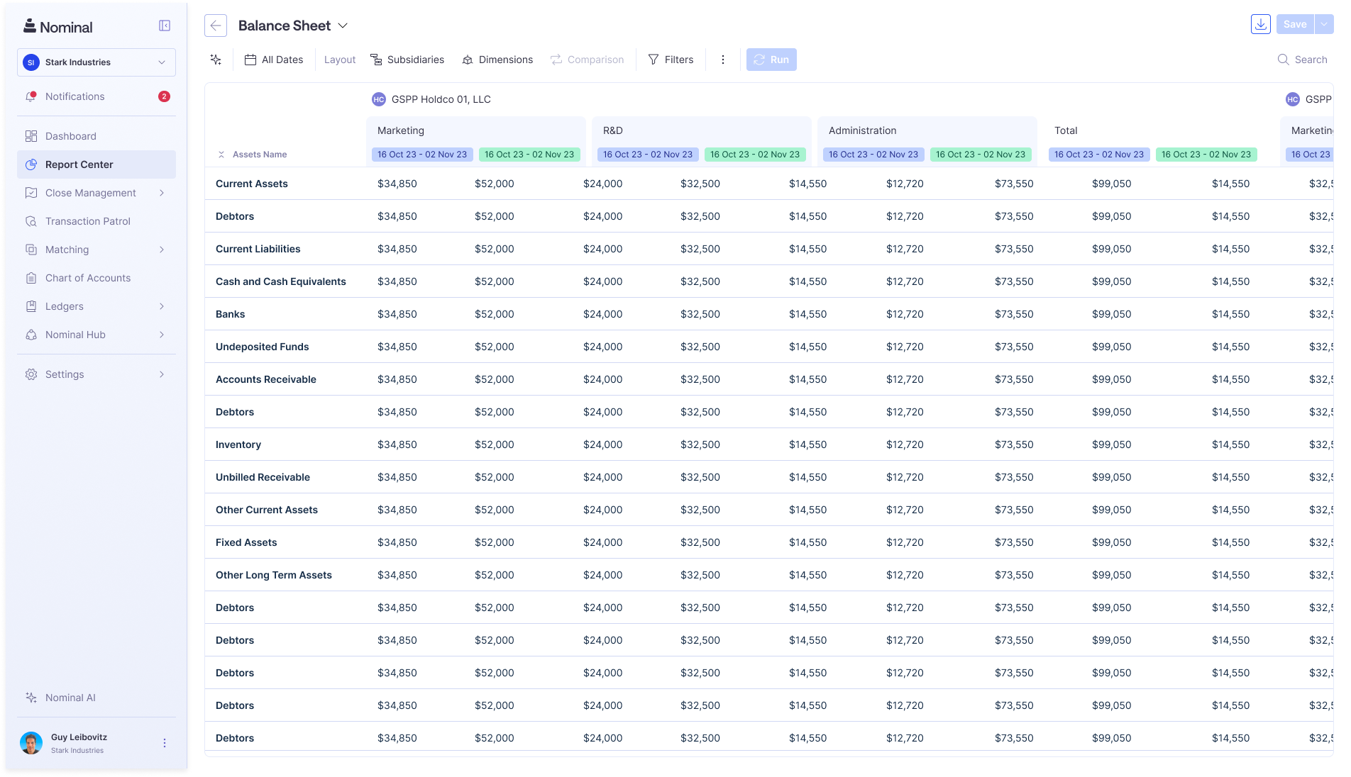This screenshot has width=1351, height=777.
Task: Open Search via the magnifier icon
Action: click(x=1282, y=60)
